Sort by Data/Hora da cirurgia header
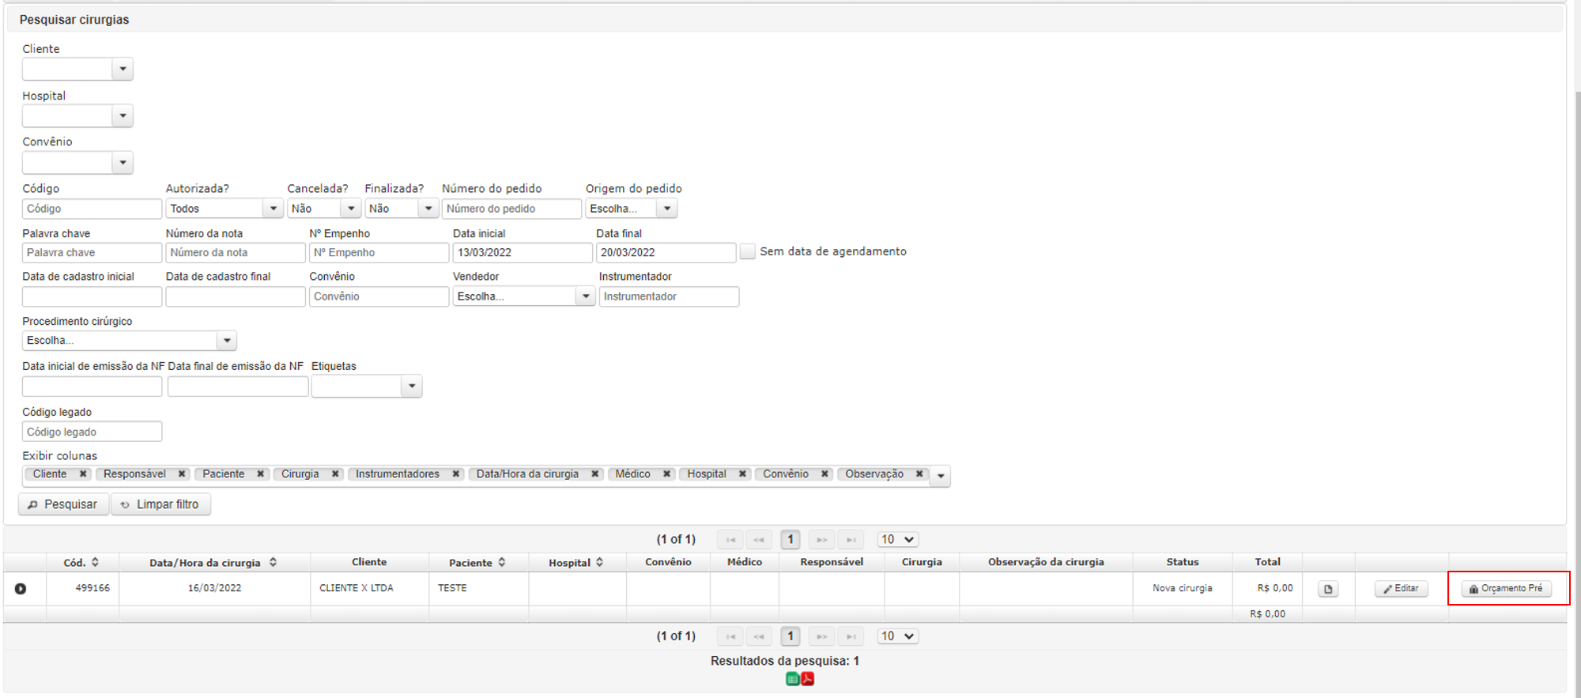 coord(213,563)
